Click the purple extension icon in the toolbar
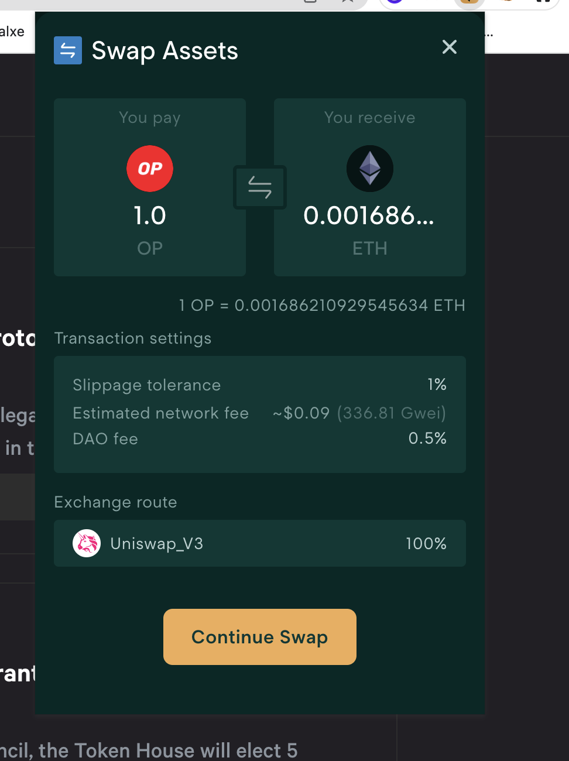 (x=394, y=3)
